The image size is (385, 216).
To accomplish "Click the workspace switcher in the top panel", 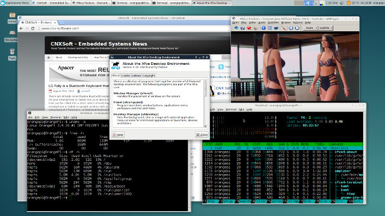I will 303,3.
